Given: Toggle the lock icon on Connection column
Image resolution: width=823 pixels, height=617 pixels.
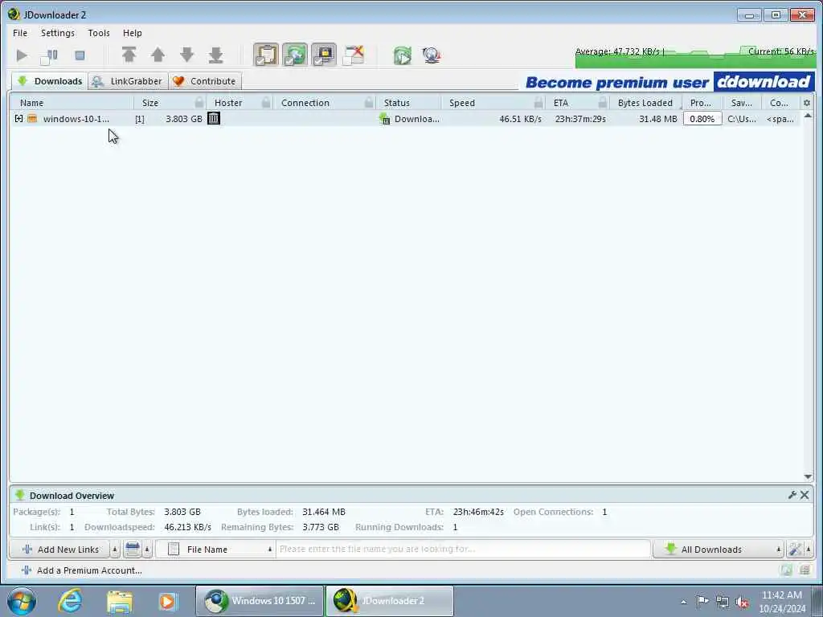Looking at the screenshot, I should coord(370,102).
